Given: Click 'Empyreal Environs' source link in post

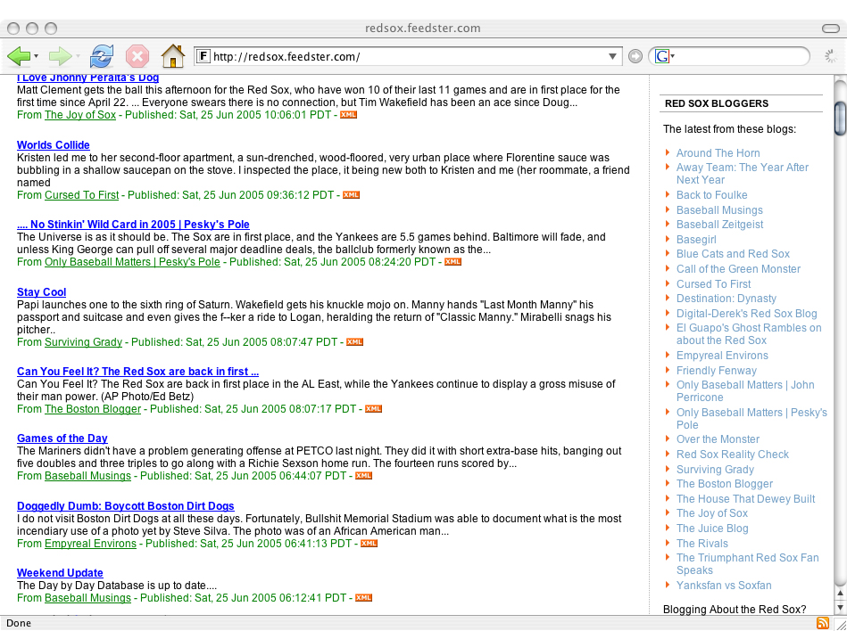Looking at the screenshot, I should (x=90, y=544).
